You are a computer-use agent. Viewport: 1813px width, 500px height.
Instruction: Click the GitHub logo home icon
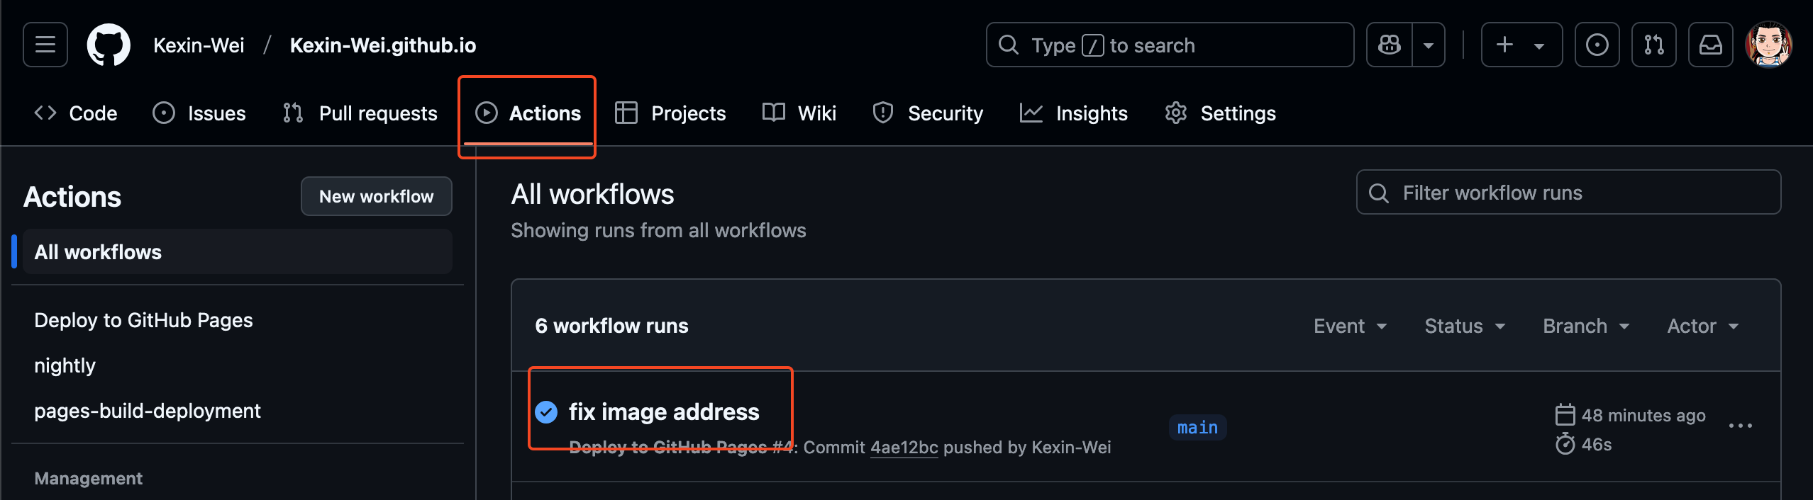109,45
